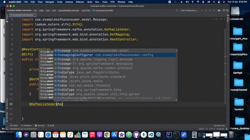Open the Problems tool window
This screenshot has width=250, height=140.
[26, 126]
